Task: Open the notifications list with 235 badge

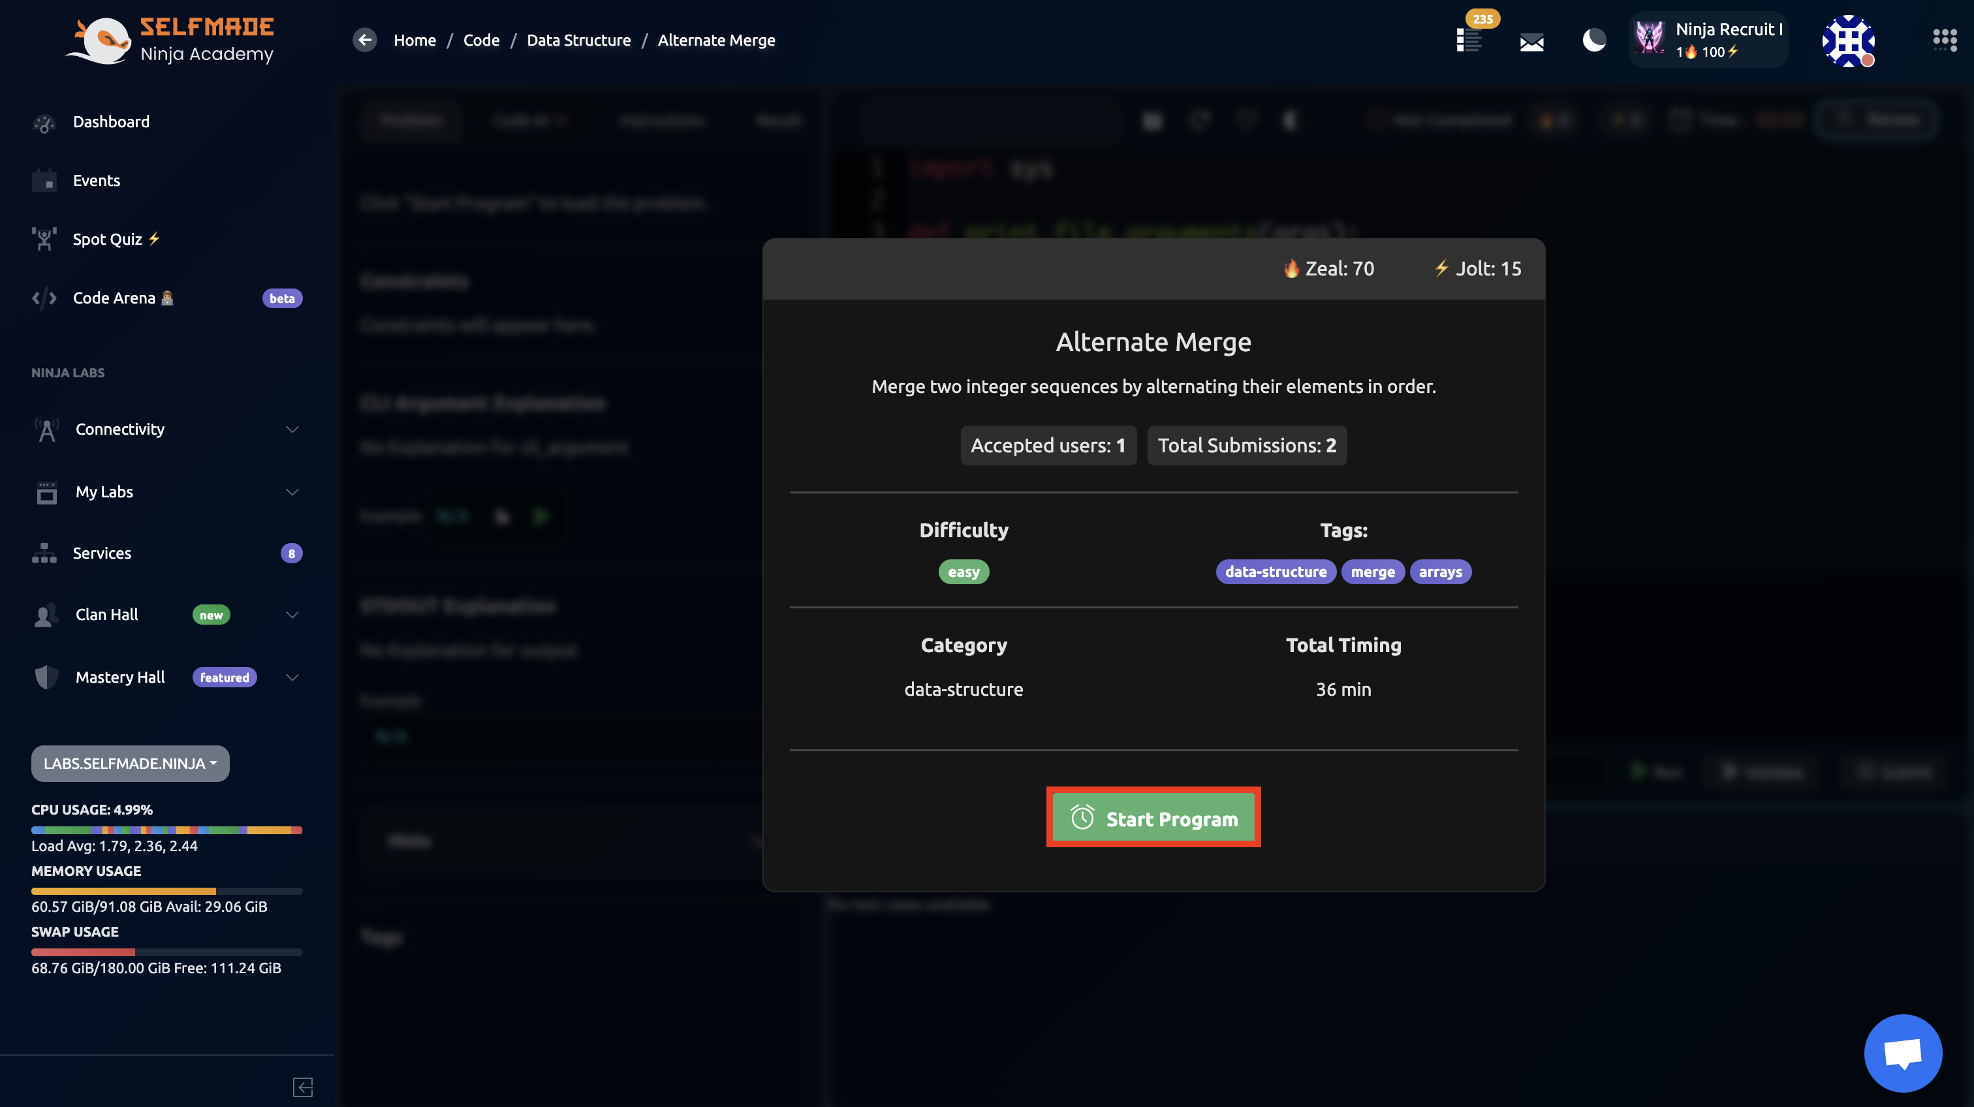Action: tap(1469, 40)
